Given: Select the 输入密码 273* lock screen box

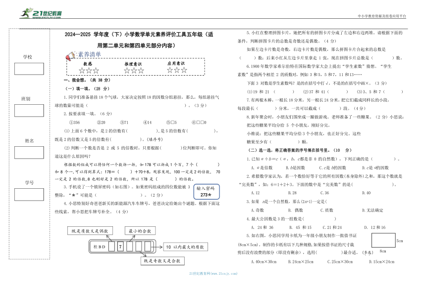Looking at the screenshot, I should (x=207, y=192).
